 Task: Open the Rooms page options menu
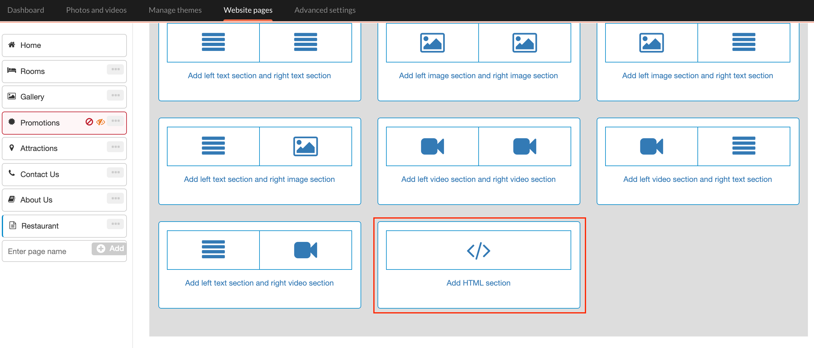[115, 69]
